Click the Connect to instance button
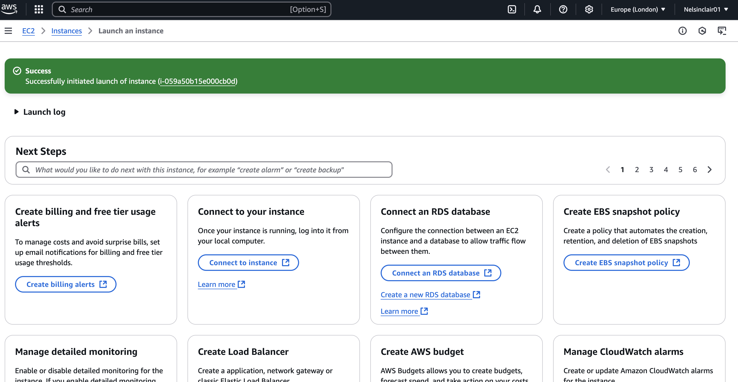Viewport: 738px width, 382px height. point(248,263)
